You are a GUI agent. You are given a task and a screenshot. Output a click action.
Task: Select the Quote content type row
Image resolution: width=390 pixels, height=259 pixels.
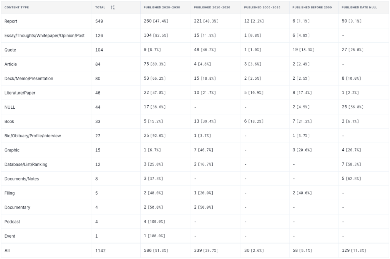pos(10,50)
